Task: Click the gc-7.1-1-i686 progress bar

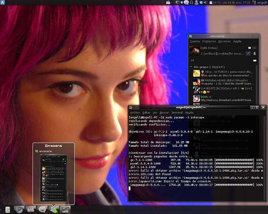Action: [x=234, y=160]
